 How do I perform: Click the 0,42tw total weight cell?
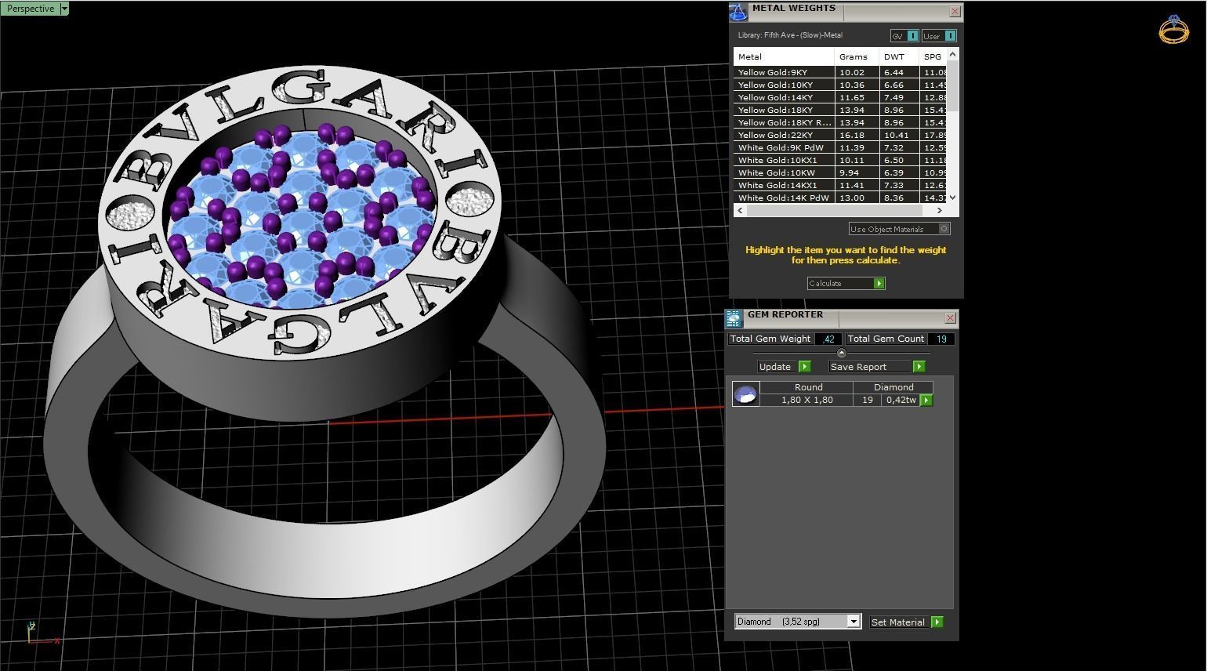(x=901, y=400)
